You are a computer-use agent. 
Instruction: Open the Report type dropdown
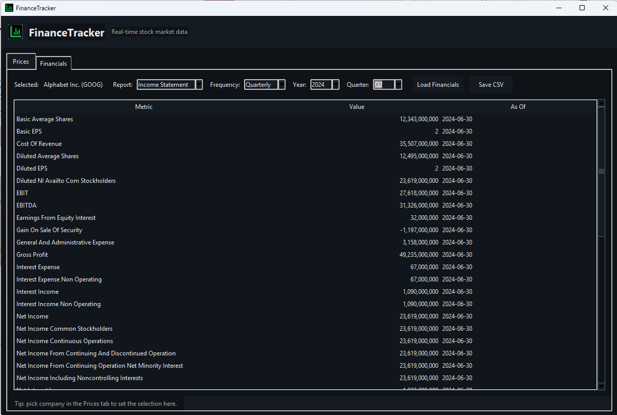click(x=199, y=85)
